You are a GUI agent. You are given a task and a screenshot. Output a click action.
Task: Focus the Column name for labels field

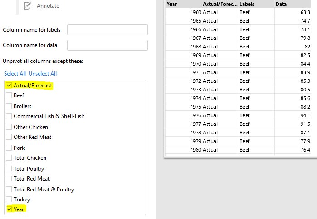[x=107, y=30]
